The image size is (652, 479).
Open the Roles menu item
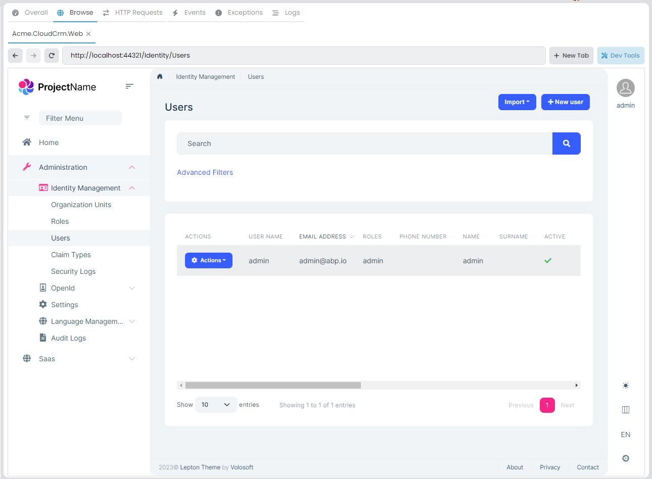(x=60, y=221)
